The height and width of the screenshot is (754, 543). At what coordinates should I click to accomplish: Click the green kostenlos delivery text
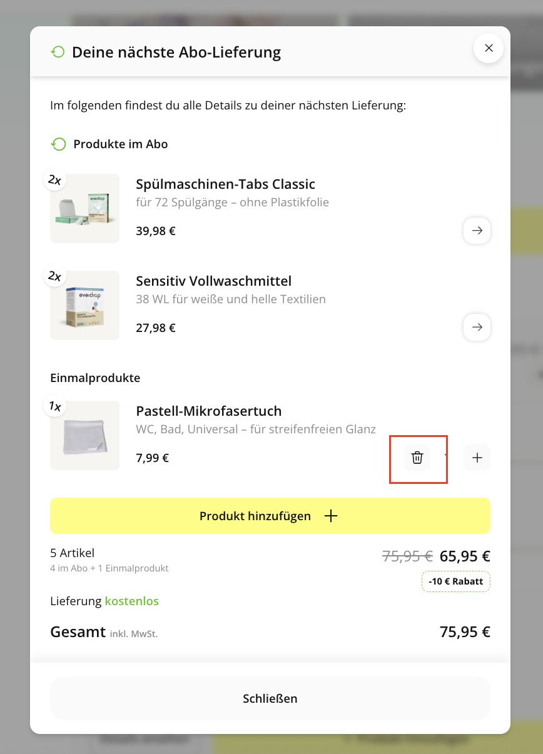131,601
